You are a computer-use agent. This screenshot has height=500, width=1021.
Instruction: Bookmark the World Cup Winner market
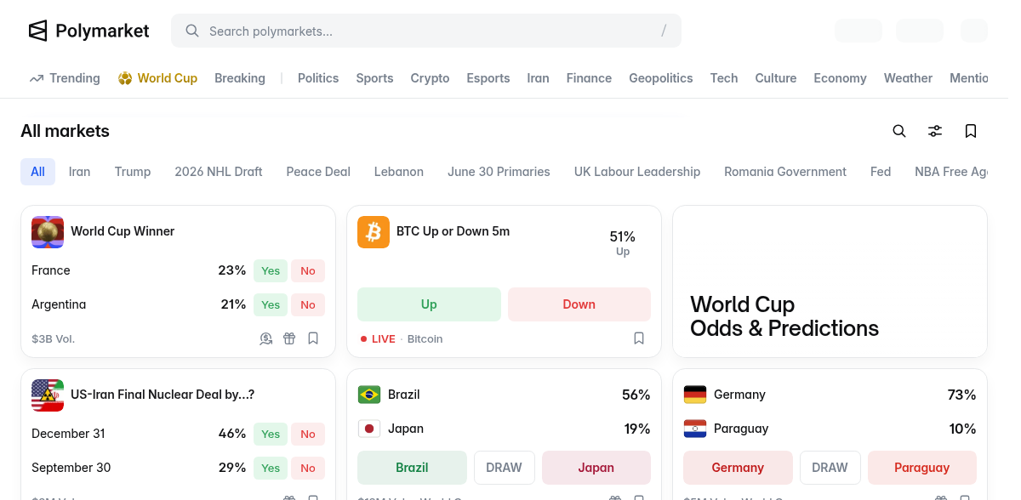(313, 338)
